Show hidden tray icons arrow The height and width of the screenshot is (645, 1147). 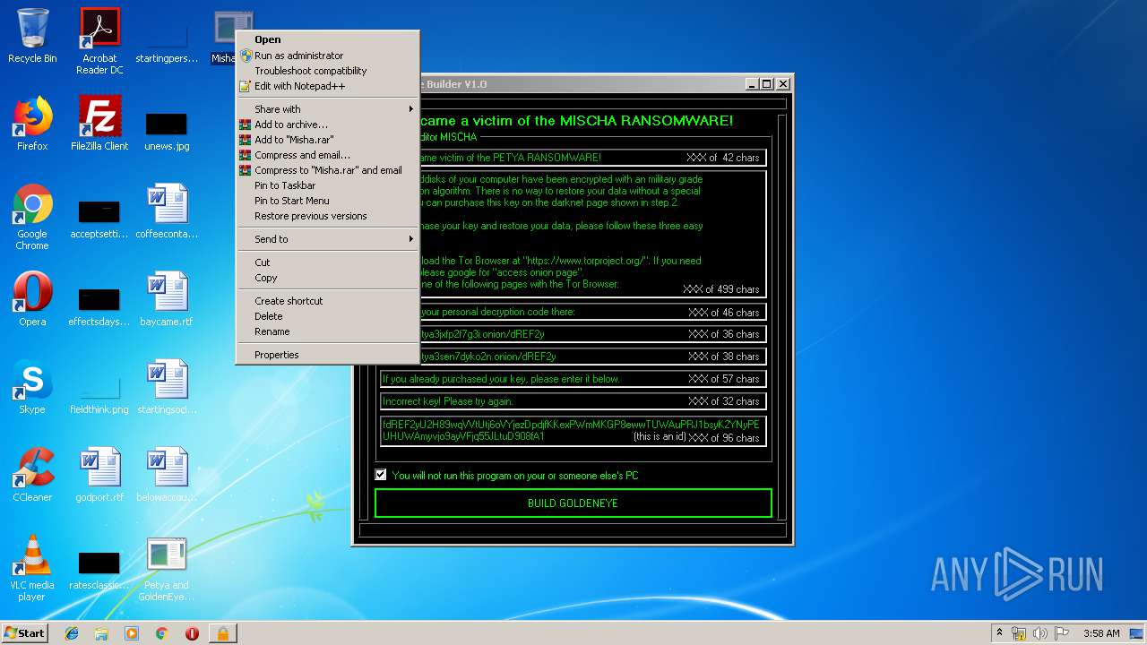pyautogui.click(x=999, y=633)
